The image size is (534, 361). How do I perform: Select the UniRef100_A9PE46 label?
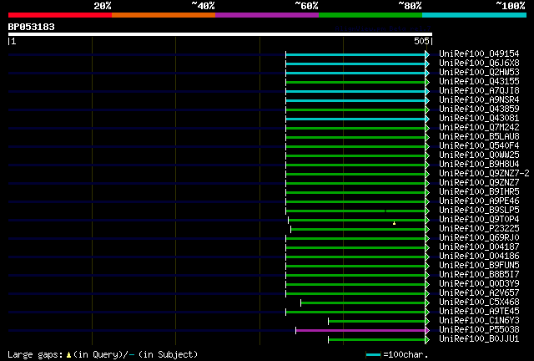point(479,201)
